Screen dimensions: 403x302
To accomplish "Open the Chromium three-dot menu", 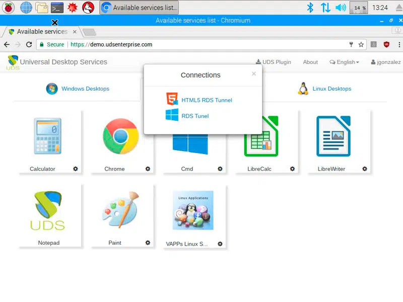I will click(x=399, y=44).
